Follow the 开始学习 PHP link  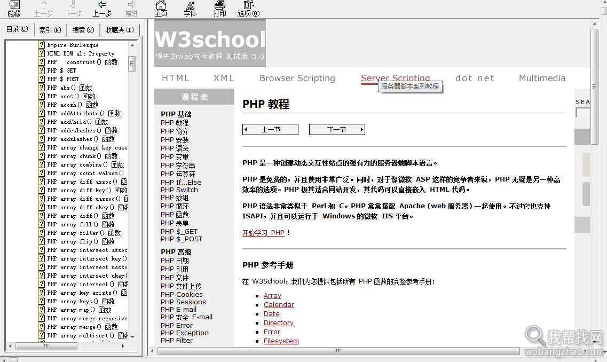(x=263, y=233)
